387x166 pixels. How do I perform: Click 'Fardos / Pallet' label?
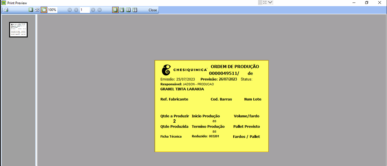[246, 137]
